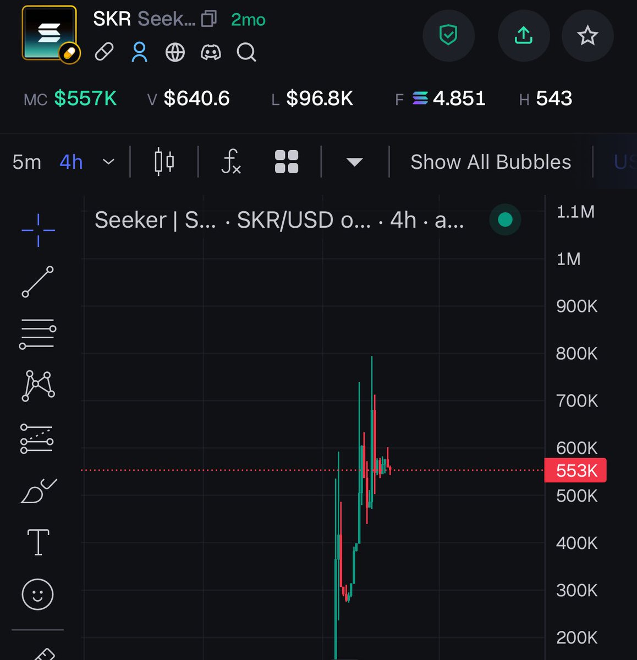This screenshot has height=660, width=637.
Task: Open the Discord link icon
Action: click(211, 52)
